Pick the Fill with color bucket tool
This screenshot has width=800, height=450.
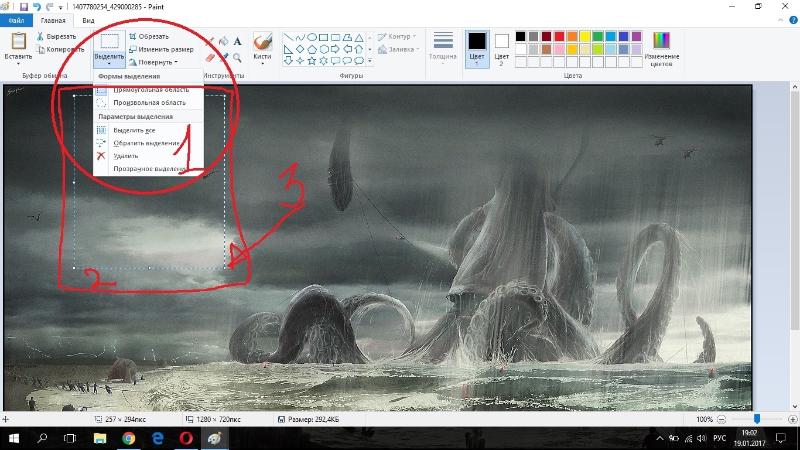point(224,42)
